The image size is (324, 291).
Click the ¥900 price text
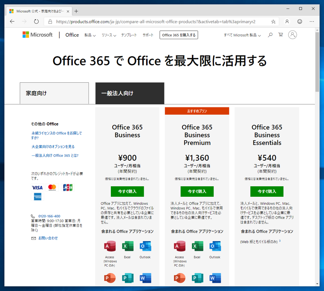click(127, 158)
